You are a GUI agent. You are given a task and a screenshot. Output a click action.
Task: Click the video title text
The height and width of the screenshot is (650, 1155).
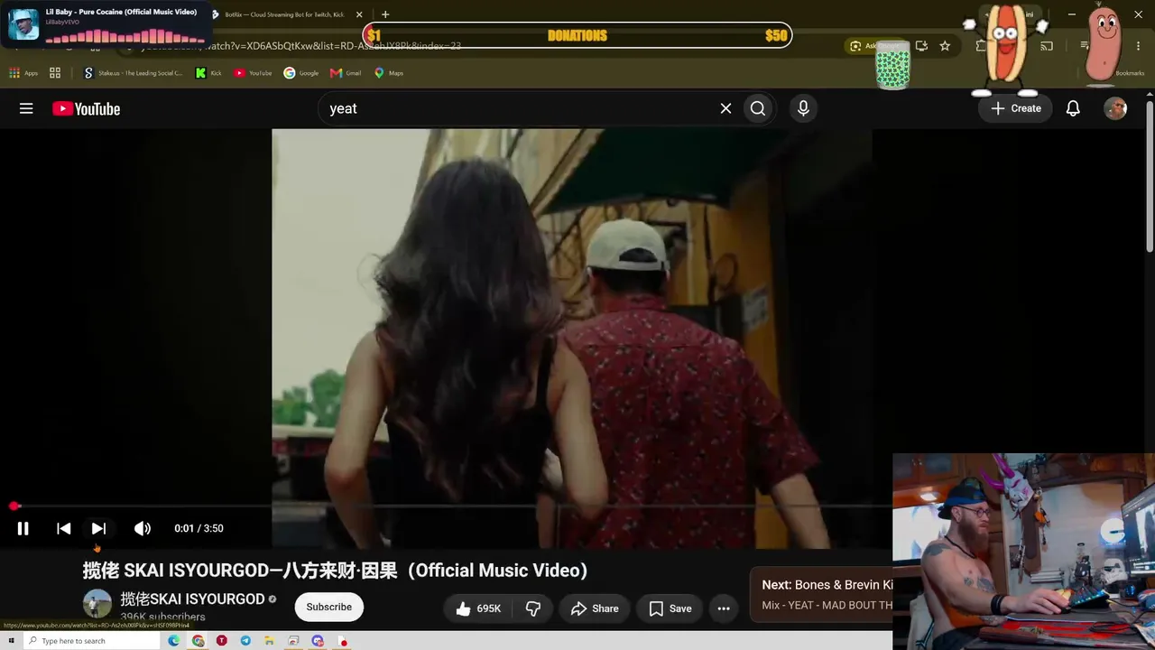[336, 571]
